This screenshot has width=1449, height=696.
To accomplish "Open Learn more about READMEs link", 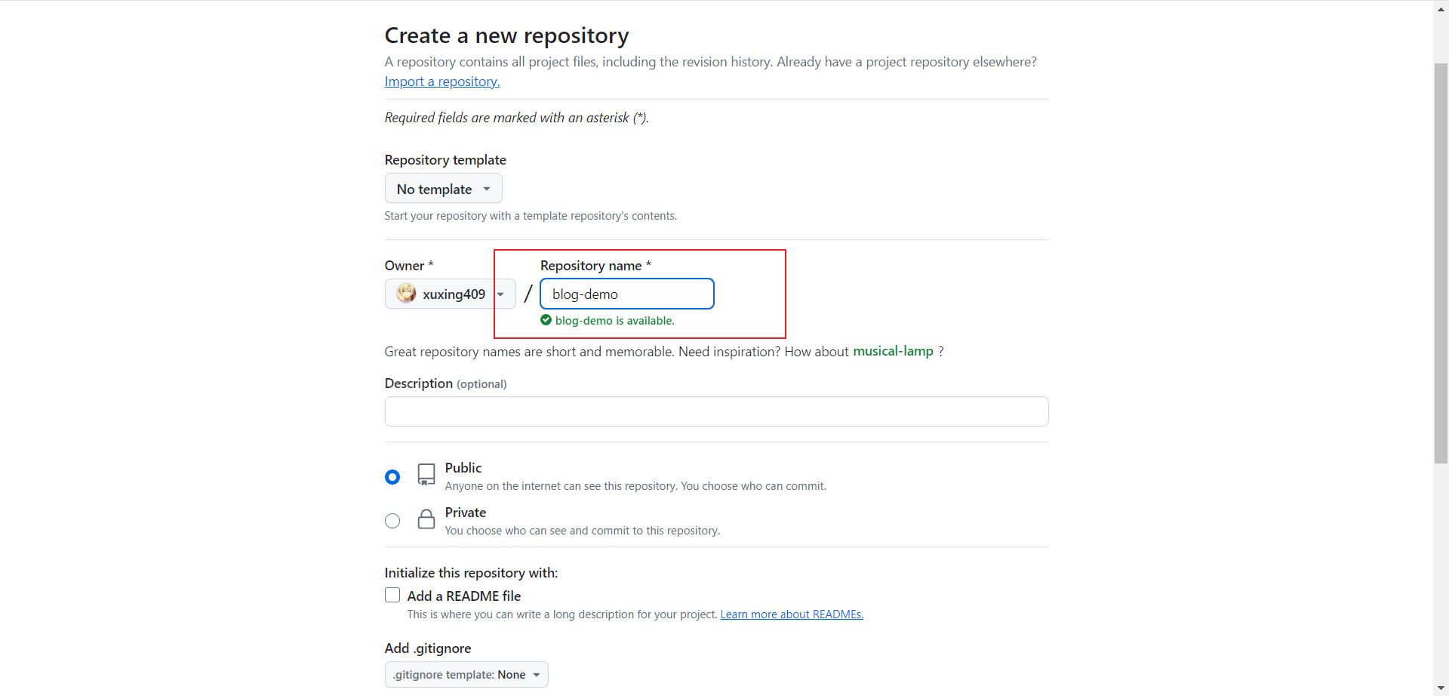I will [792, 614].
